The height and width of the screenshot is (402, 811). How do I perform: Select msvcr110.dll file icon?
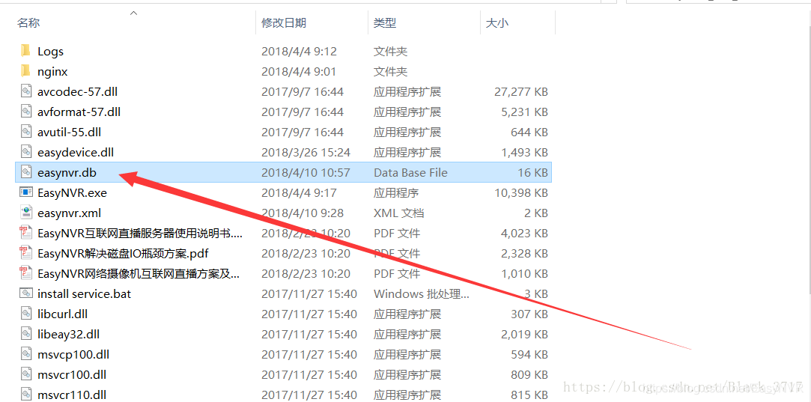(x=26, y=395)
